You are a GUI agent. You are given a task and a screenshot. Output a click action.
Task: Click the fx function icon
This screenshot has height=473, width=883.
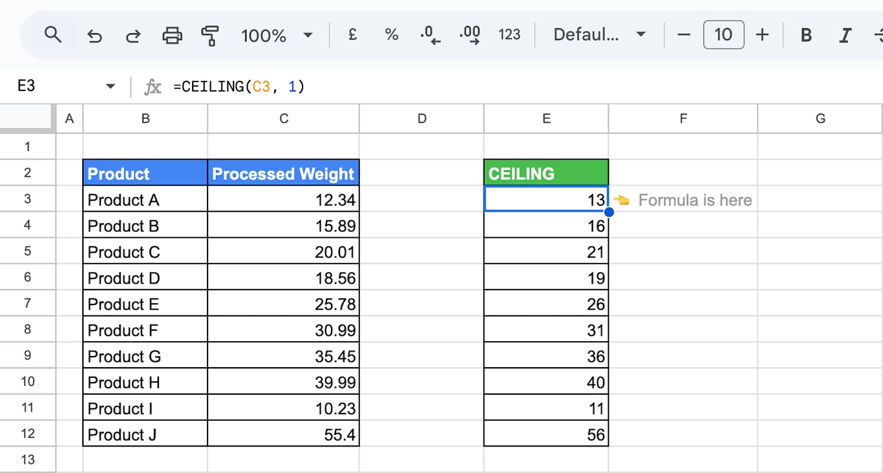pyautogui.click(x=153, y=86)
